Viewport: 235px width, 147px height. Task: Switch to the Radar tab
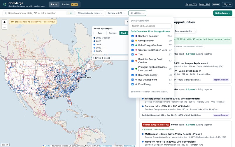click(x=54, y=4)
